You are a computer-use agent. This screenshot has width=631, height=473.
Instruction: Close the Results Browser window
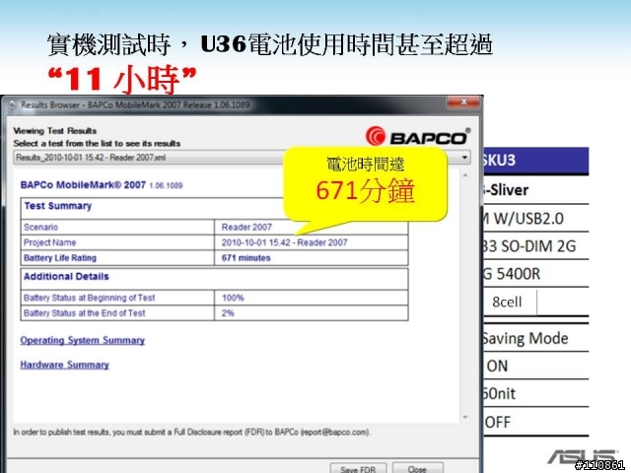(463, 102)
